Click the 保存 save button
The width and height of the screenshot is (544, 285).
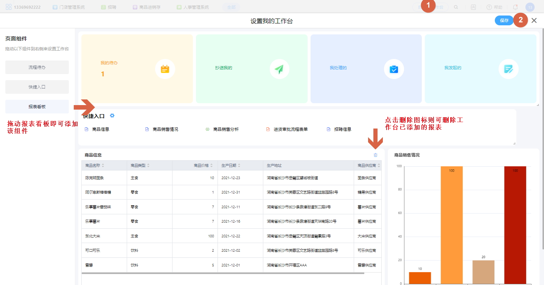point(504,20)
